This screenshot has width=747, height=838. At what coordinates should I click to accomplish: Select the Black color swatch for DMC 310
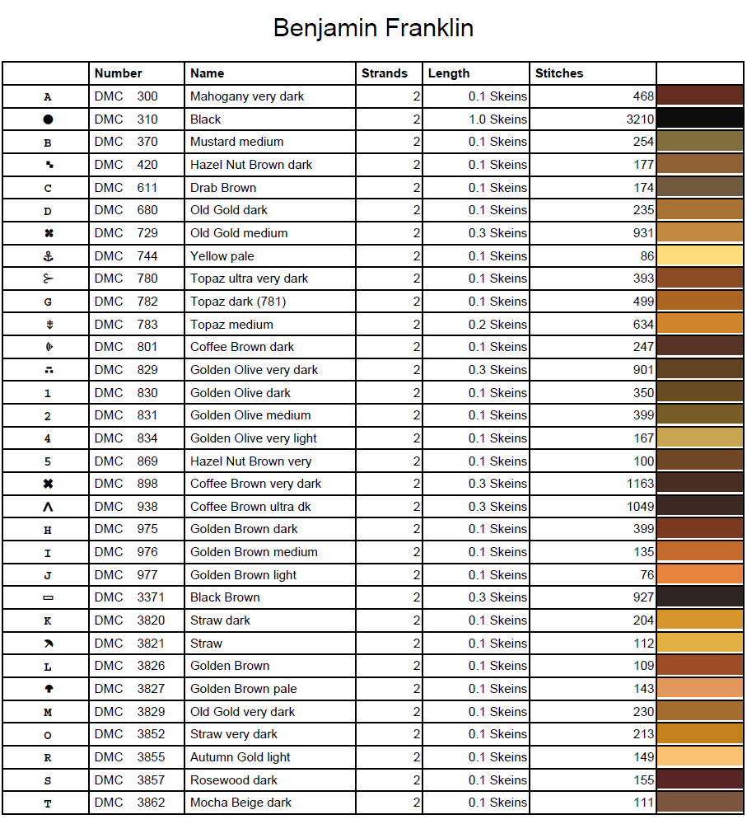(x=699, y=119)
